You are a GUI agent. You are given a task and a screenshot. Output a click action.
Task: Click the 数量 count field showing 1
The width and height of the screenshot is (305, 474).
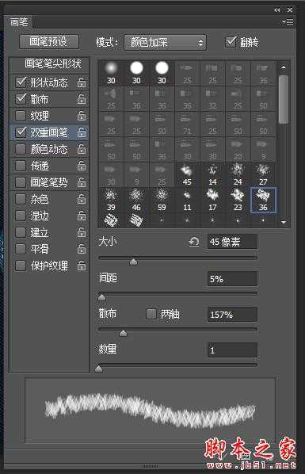tap(232, 350)
